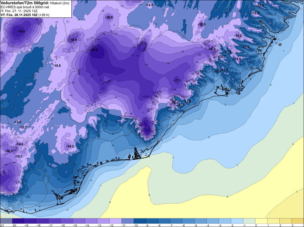Select the -11.3 temperature value
The image size is (304, 227).
coord(225,70)
